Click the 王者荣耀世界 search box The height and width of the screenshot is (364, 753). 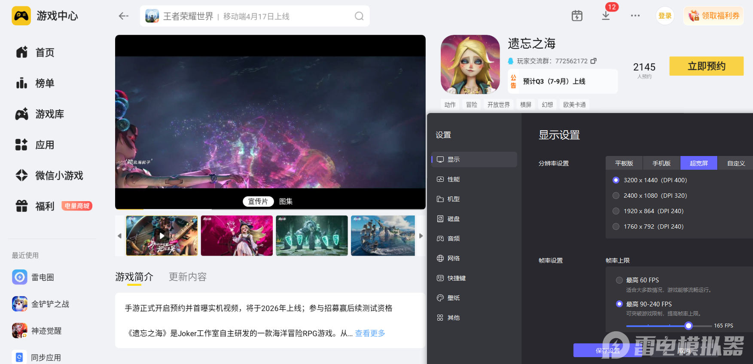[255, 16]
